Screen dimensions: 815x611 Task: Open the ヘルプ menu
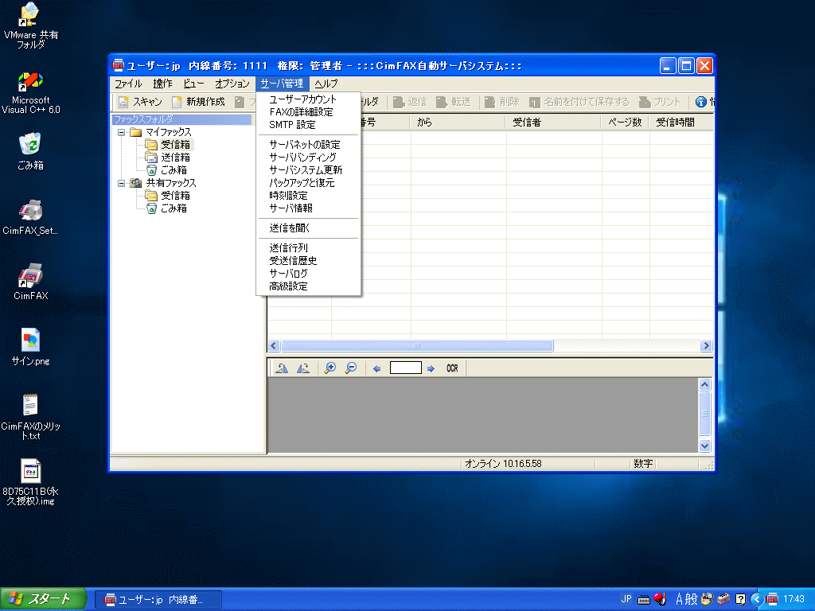[x=326, y=84]
